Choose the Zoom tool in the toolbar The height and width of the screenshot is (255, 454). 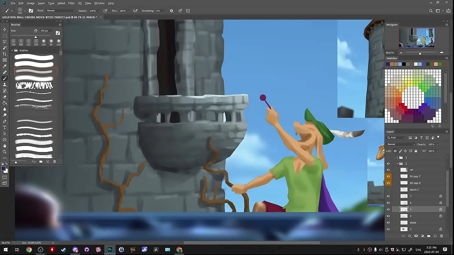coord(5,152)
